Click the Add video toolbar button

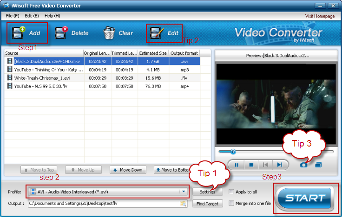coord(26,33)
